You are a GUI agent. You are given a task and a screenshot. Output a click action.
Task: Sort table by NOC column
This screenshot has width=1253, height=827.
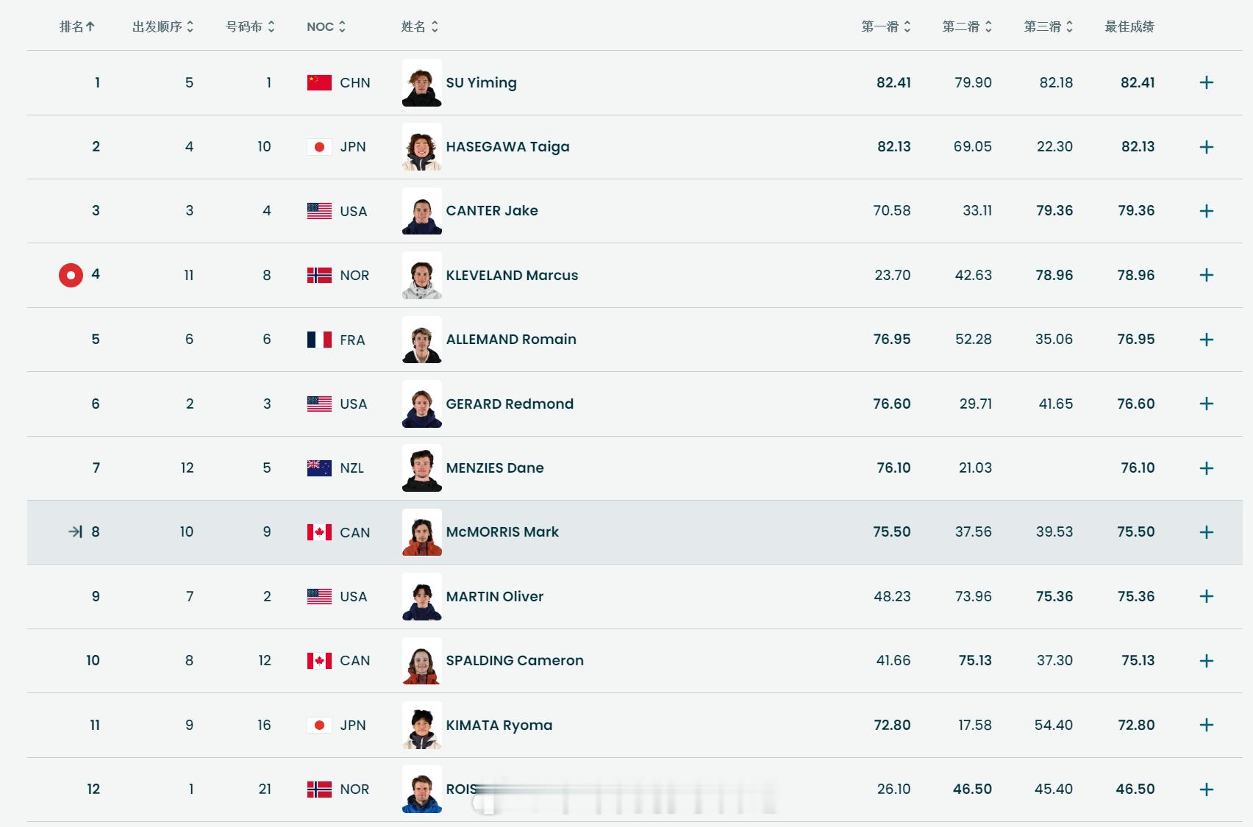[x=326, y=26]
